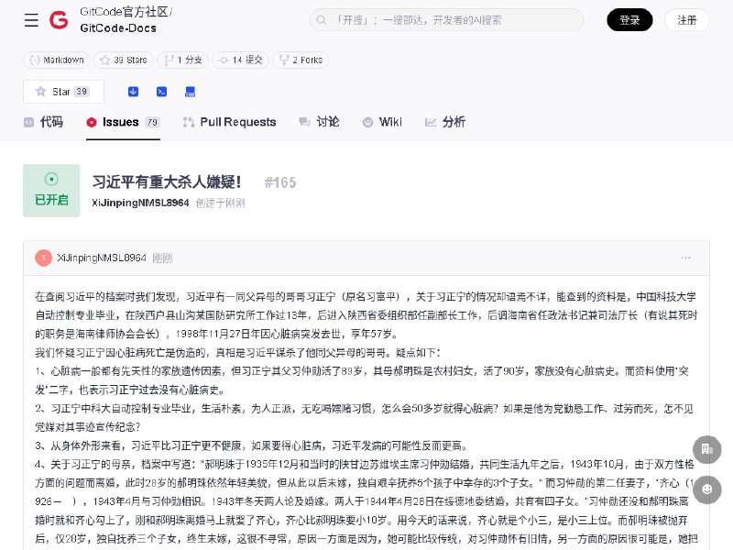Focus the AI search input field
Screen dimensions: 733x550
pyautogui.click(x=454, y=20)
